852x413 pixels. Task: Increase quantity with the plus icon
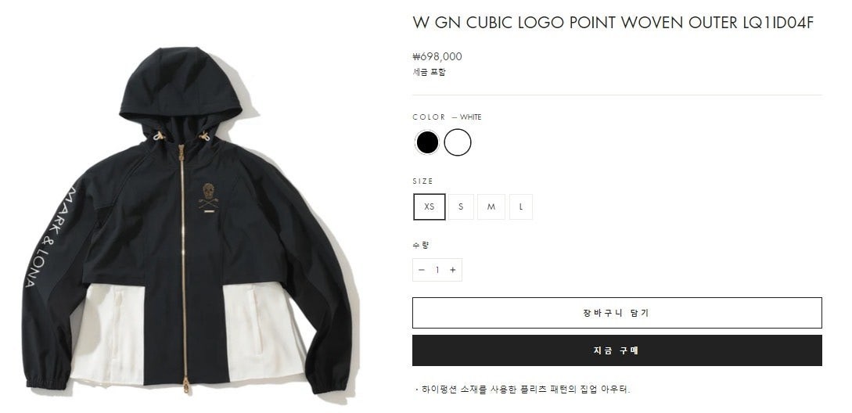click(x=453, y=270)
